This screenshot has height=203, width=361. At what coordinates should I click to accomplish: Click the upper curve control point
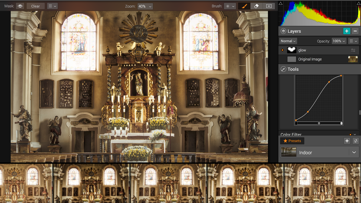coord(329,82)
